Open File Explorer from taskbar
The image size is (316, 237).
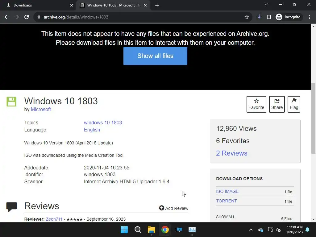(x=151, y=230)
